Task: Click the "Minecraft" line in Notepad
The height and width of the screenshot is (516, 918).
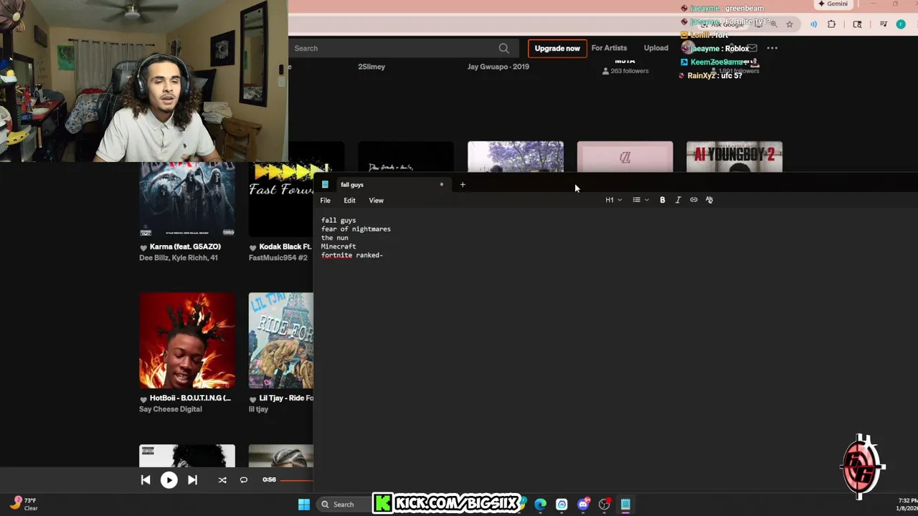Action: [339, 247]
